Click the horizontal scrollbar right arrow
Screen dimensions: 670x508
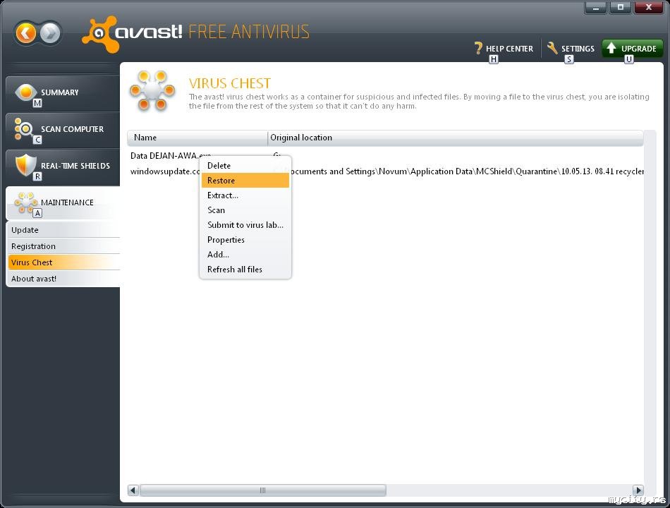[x=638, y=490]
